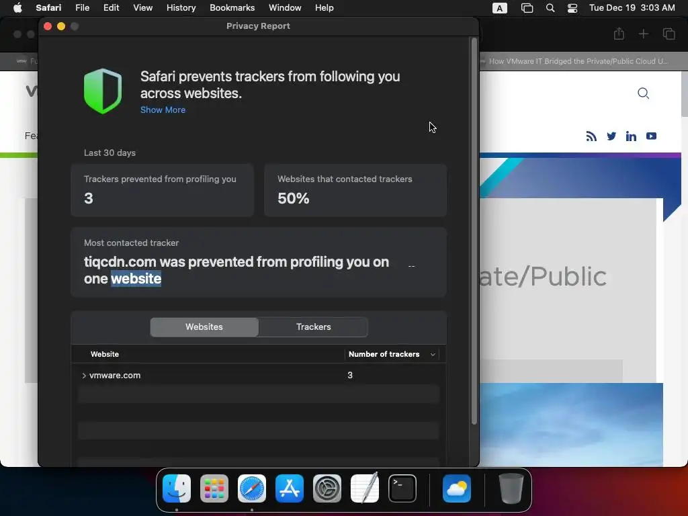Switch to the Trackers tab
Viewport: 688px width, 516px height.
click(313, 327)
